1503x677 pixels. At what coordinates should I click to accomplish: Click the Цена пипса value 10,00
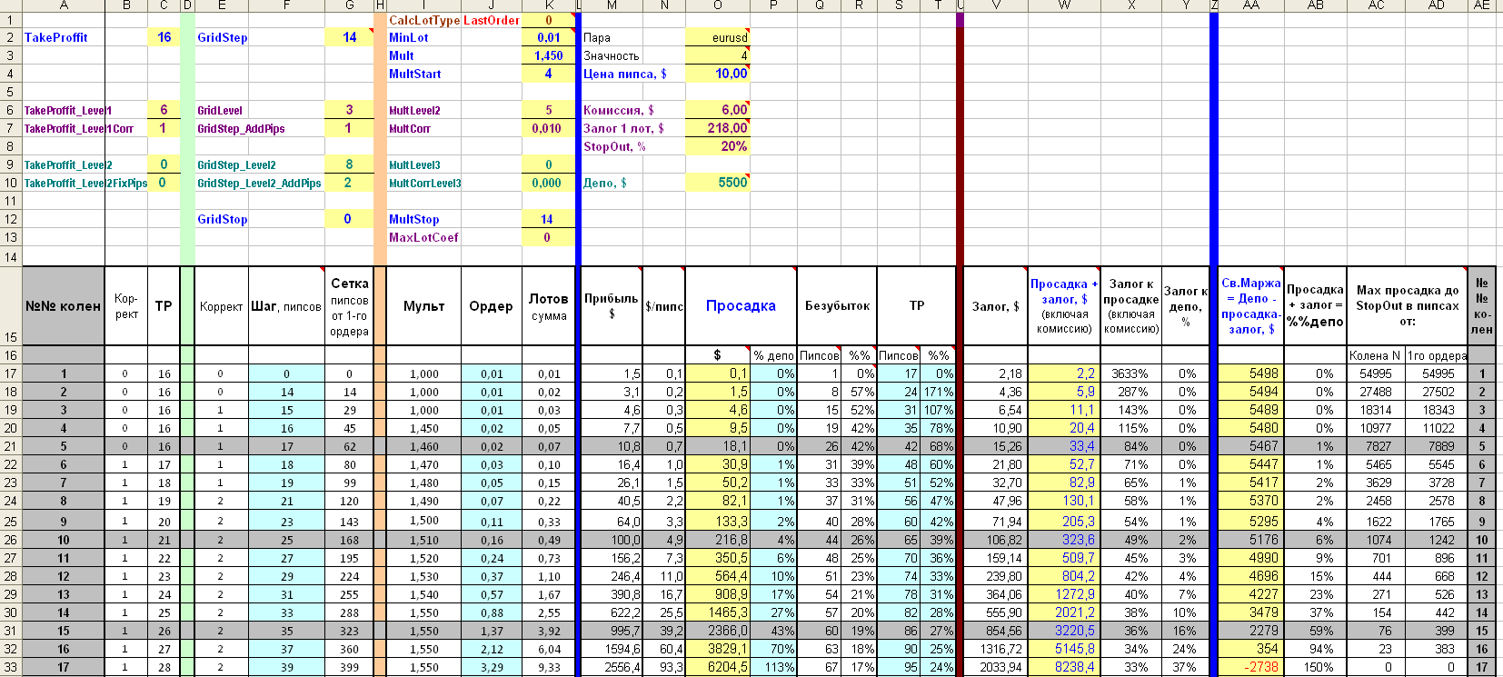tap(718, 74)
